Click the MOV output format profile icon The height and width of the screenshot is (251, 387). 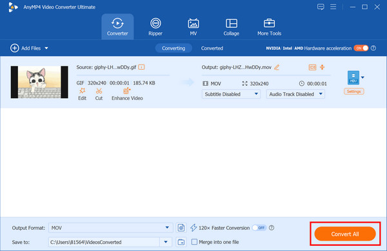click(x=353, y=77)
